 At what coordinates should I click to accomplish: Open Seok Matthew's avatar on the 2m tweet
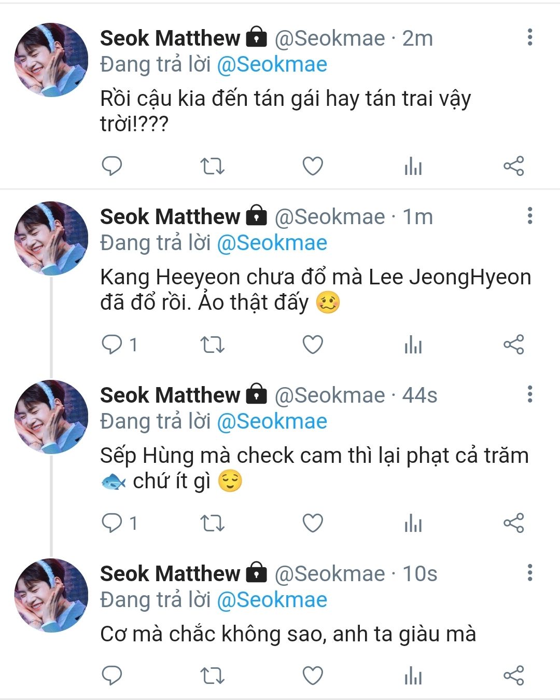pyautogui.click(x=51, y=60)
